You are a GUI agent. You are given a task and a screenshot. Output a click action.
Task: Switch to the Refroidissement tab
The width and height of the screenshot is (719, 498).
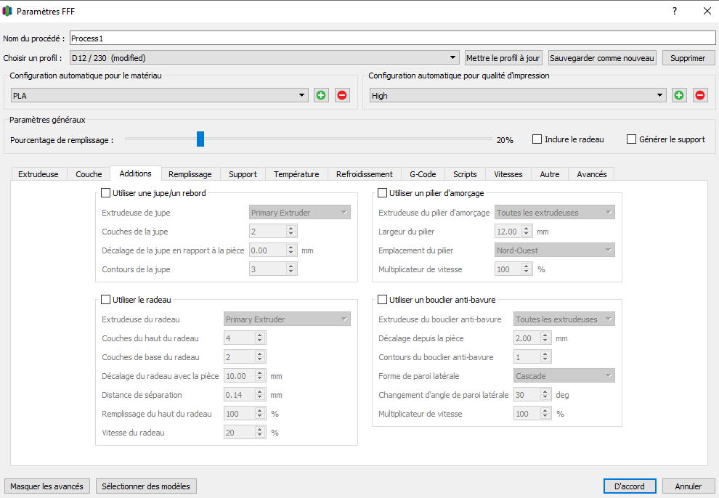coord(365,174)
